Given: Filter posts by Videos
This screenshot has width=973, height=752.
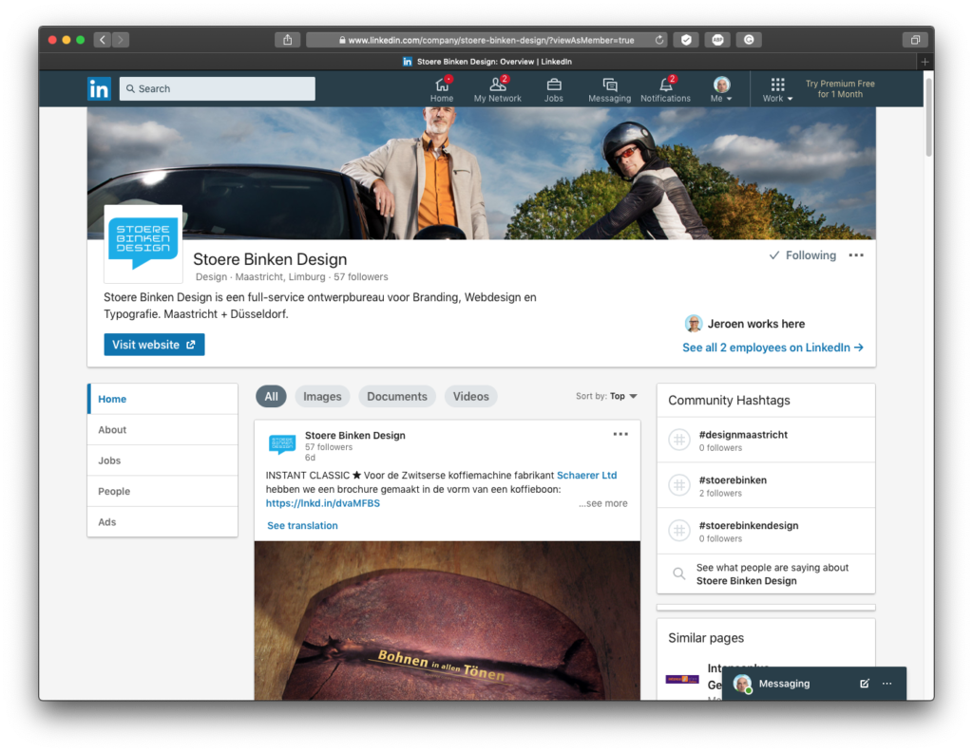Looking at the screenshot, I should [471, 396].
